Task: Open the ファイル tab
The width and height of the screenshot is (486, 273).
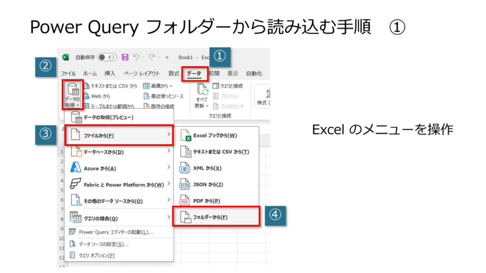Action: click(68, 73)
